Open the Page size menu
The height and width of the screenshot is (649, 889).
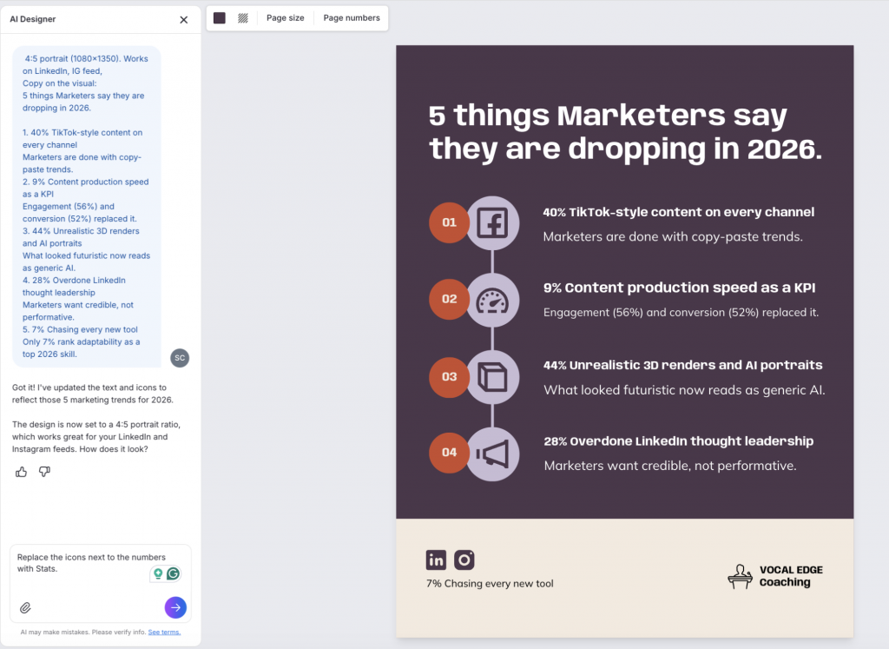point(285,18)
